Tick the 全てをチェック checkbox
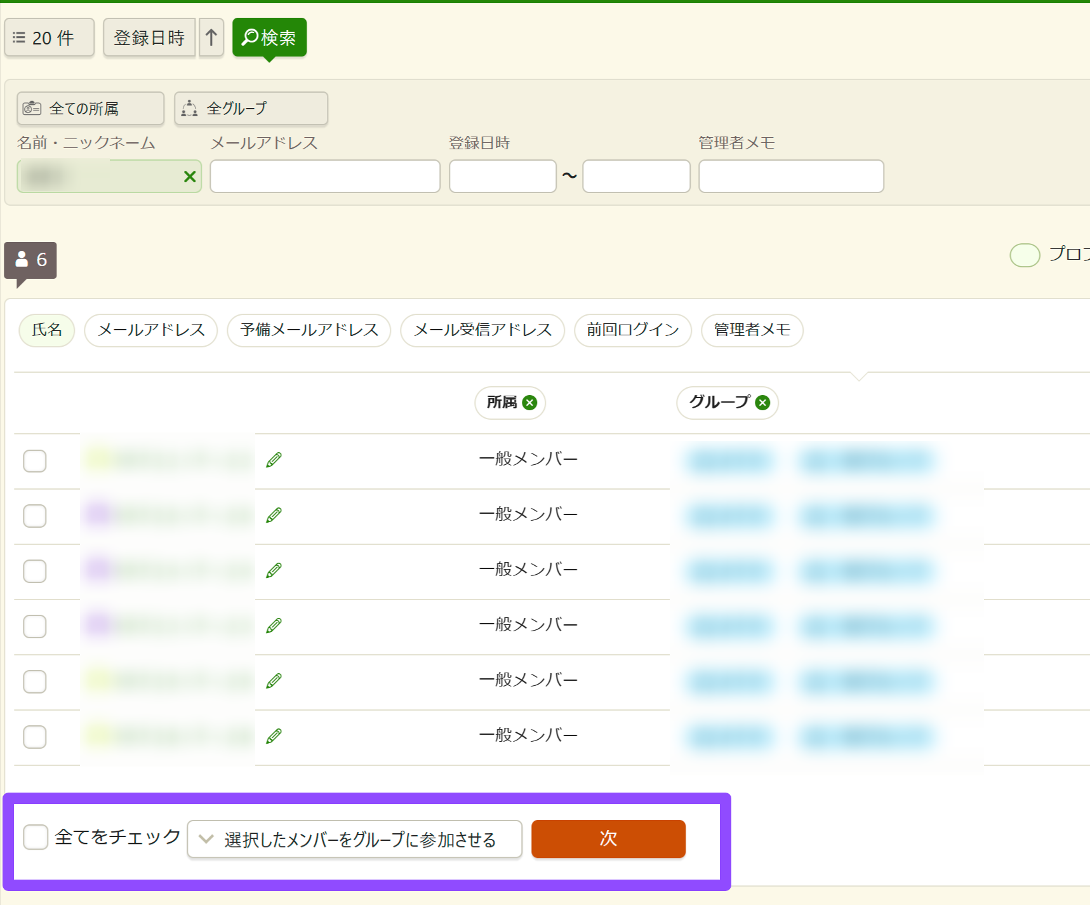Image resolution: width=1090 pixels, height=905 pixels. tap(36, 837)
